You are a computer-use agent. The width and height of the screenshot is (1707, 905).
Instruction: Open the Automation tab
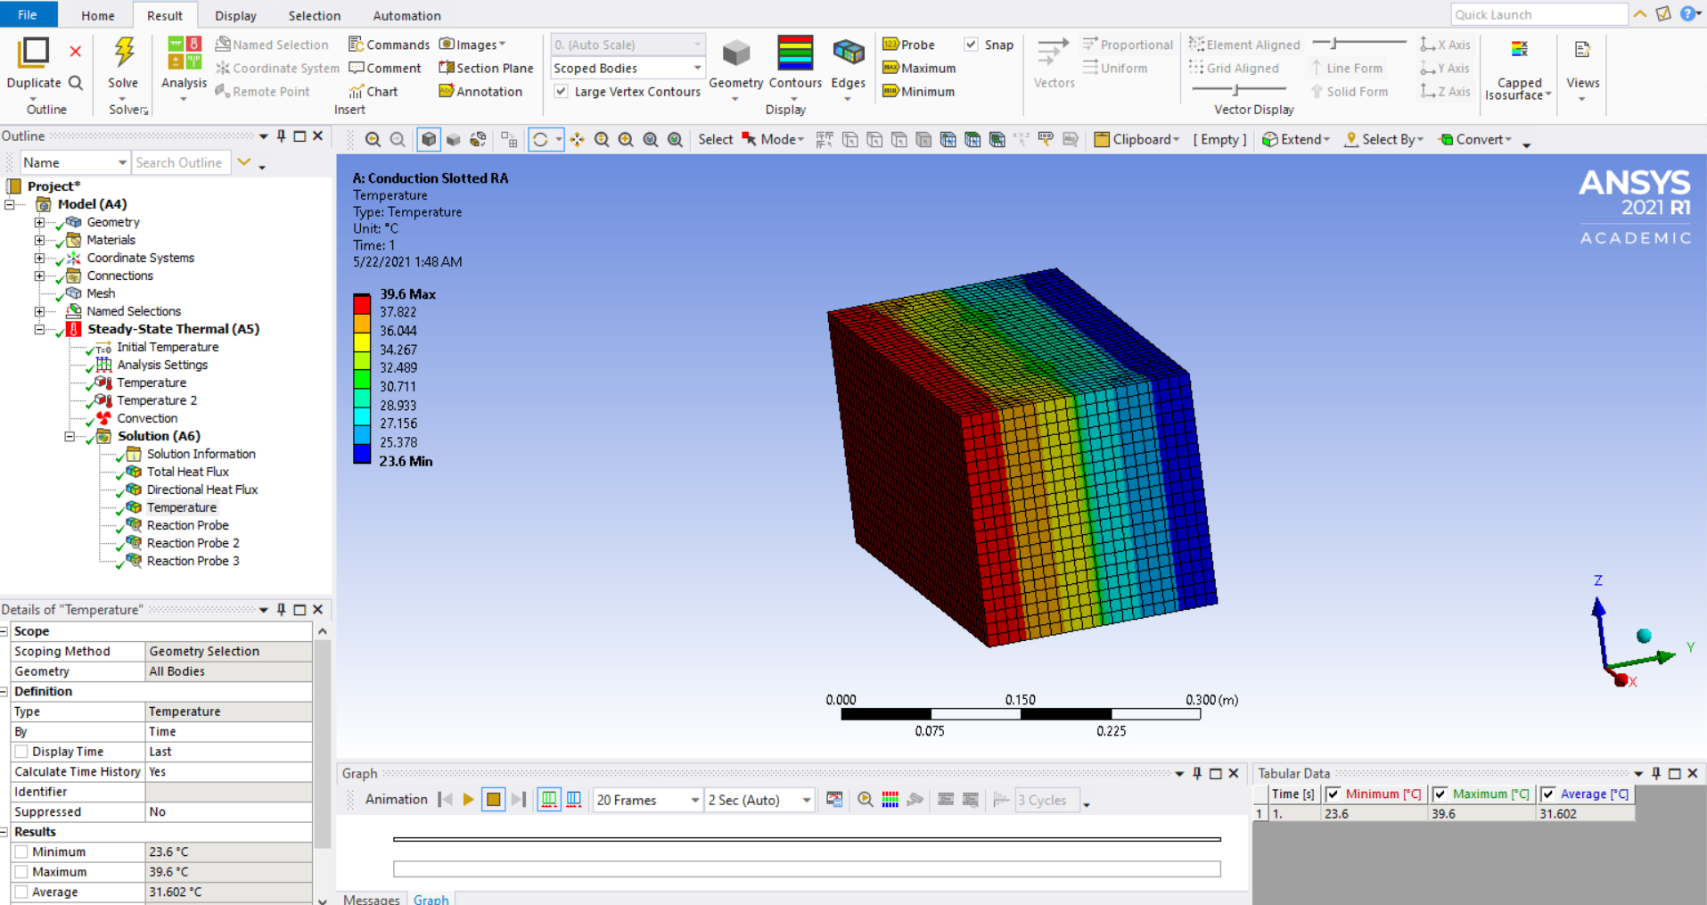406,15
